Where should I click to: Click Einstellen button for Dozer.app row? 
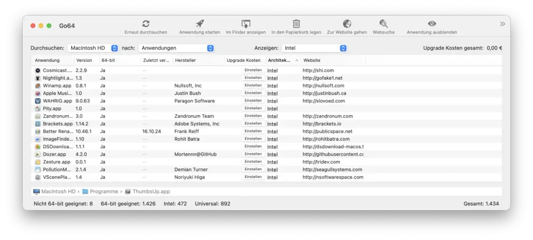pyautogui.click(x=253, y=154)
